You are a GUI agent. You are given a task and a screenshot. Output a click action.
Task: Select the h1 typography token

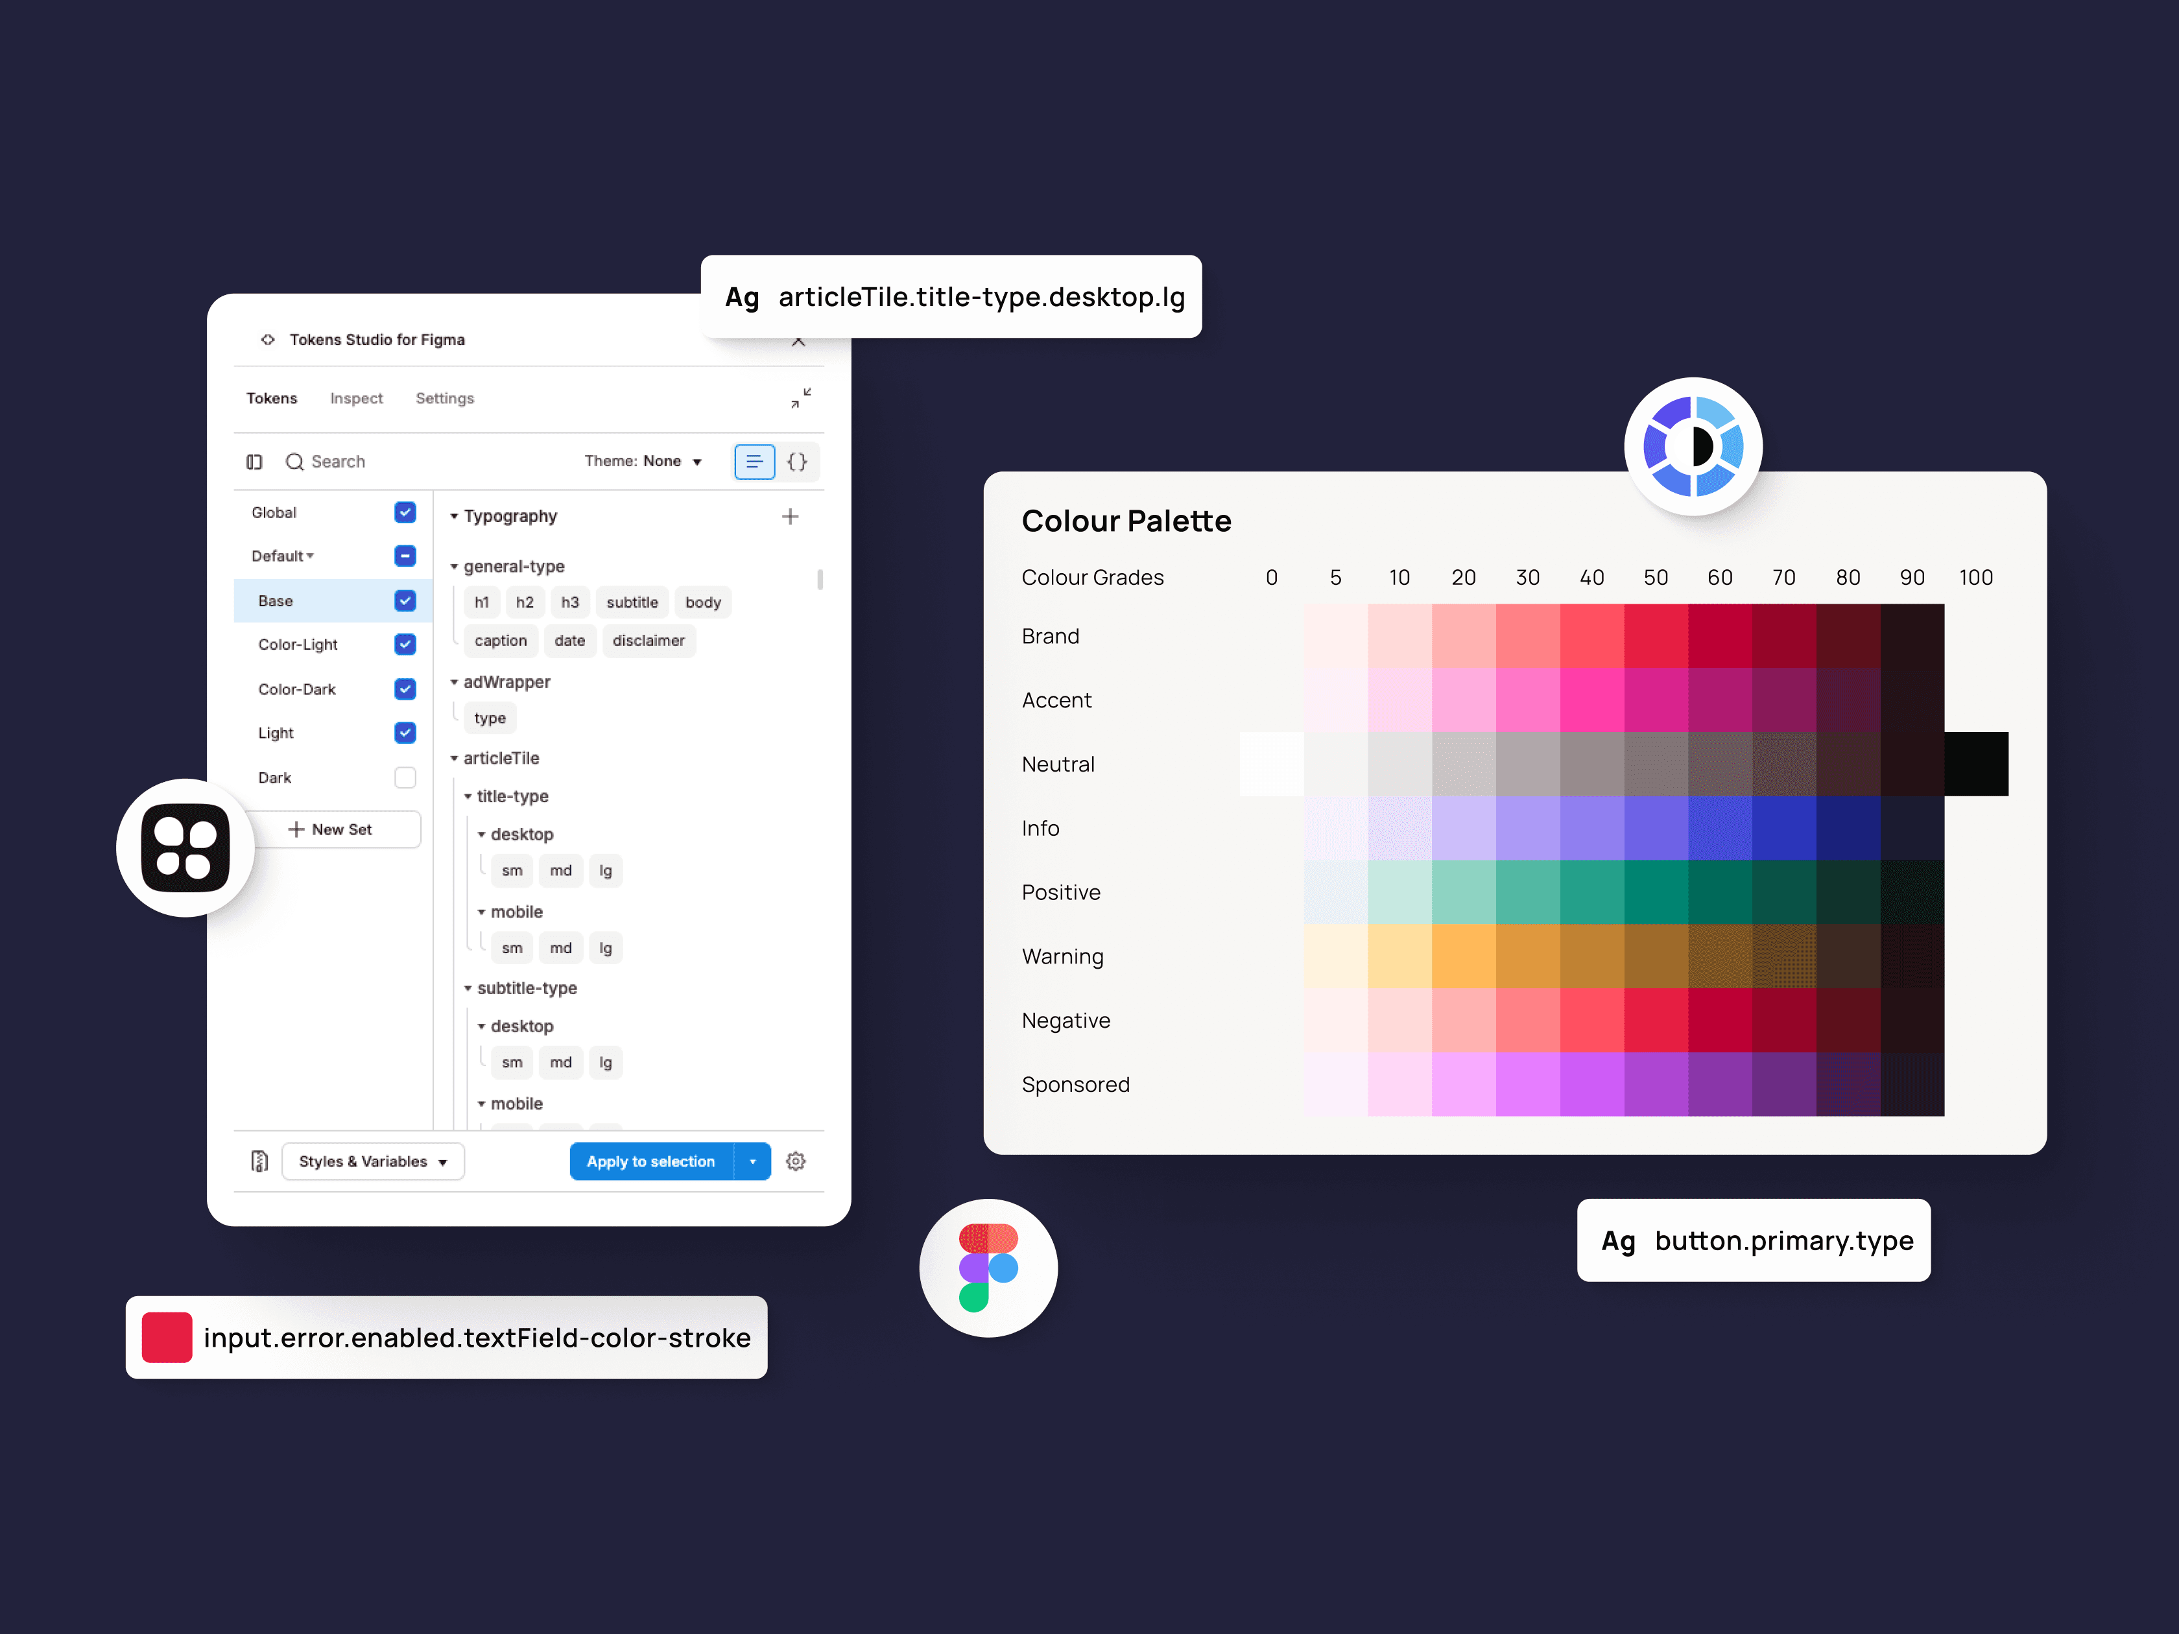click(x=482, y=603)
